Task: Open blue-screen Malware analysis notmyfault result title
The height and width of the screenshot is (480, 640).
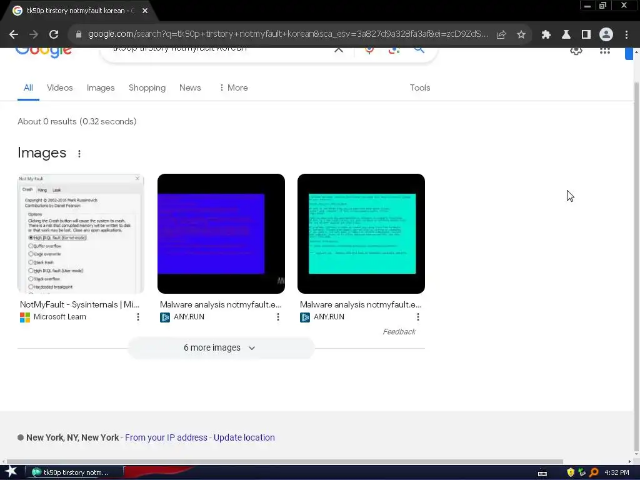Action: 221,304
